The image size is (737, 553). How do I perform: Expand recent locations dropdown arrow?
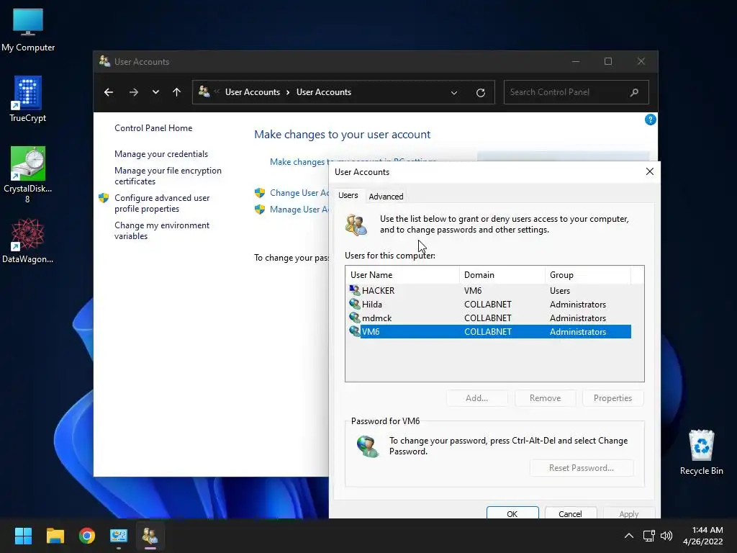(x=155, y=92)
